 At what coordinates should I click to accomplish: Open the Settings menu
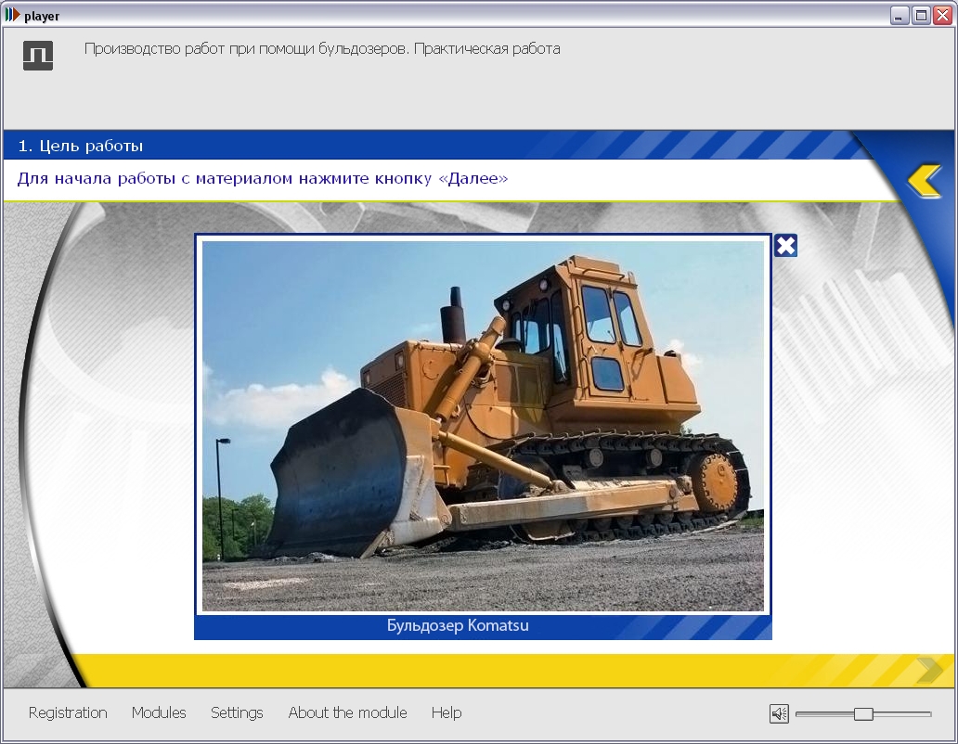237,712
